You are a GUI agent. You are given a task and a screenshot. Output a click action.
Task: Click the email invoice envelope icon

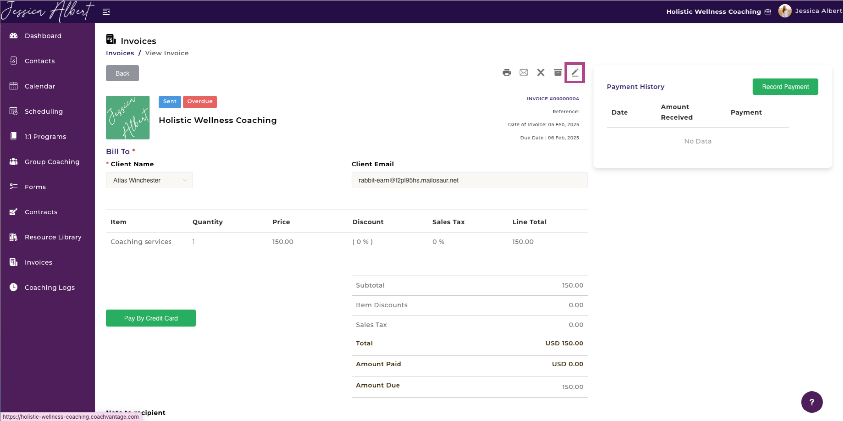524,73
